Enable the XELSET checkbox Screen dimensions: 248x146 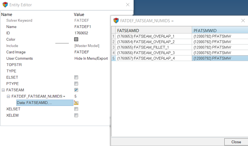coord(76,109)
